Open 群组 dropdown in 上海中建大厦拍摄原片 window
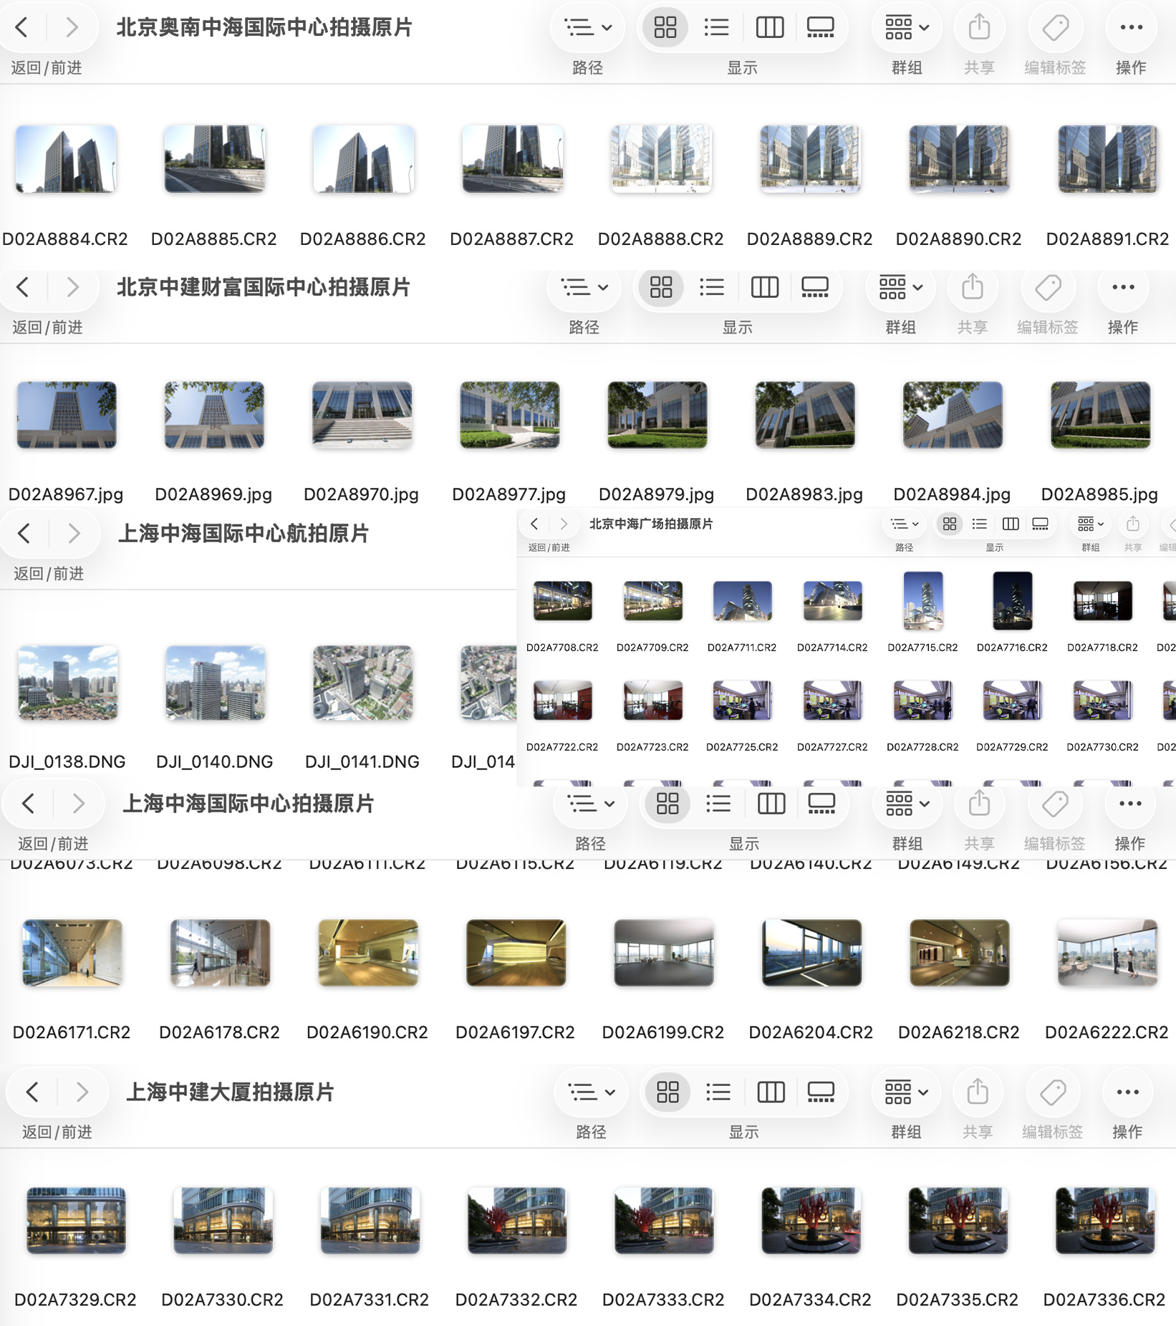Viewport: 1176px width, 1326px height. (907, 1092)
